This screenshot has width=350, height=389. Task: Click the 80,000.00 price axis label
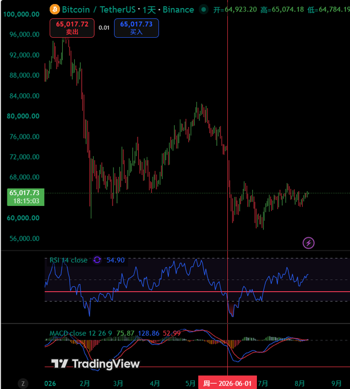(23, 116)
